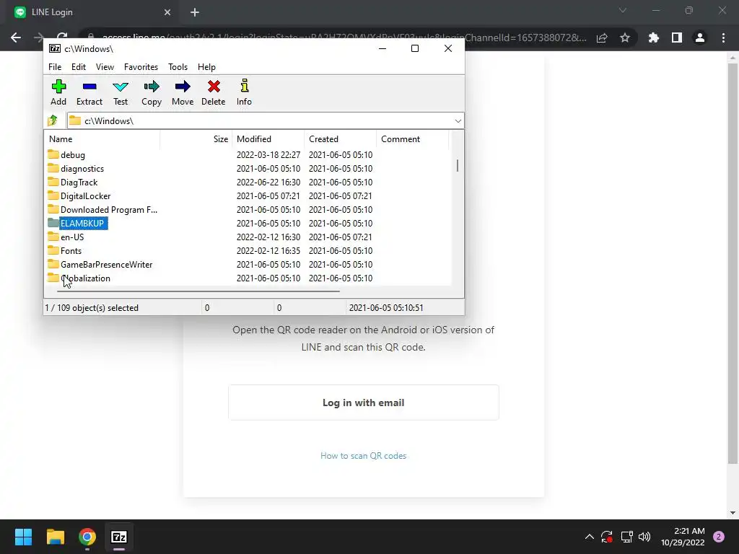Open the File menu
Image resolution: width=739 pixels, height=554 pixels.
[55, 67]
